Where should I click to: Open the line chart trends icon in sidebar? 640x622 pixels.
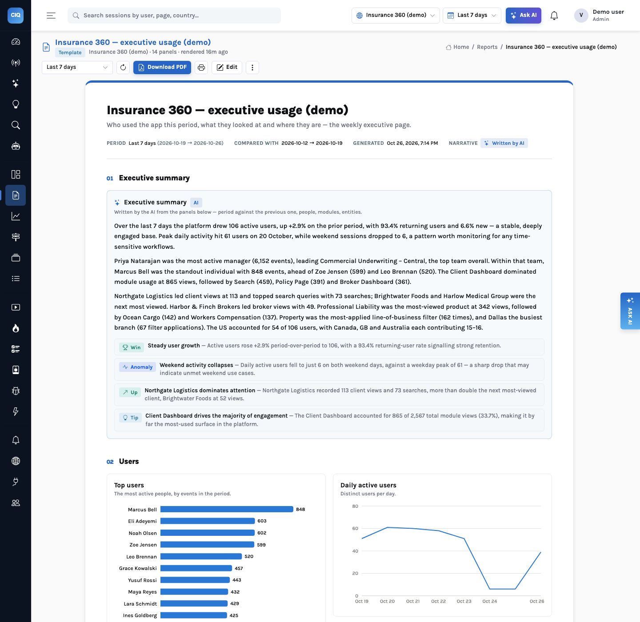16,216
